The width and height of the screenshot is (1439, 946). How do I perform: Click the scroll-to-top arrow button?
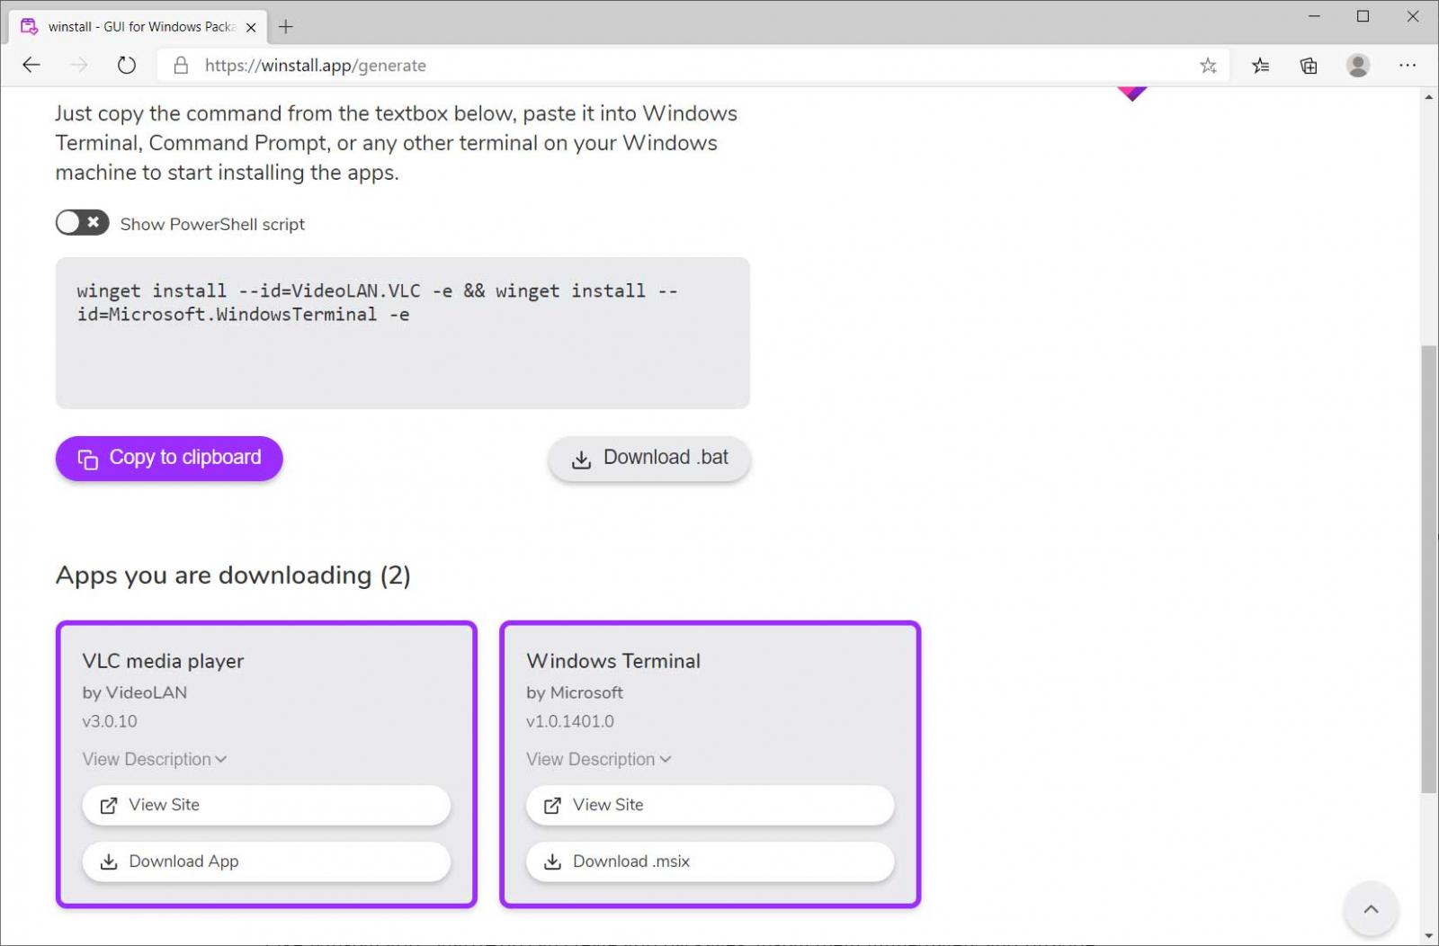point(1371,909)
